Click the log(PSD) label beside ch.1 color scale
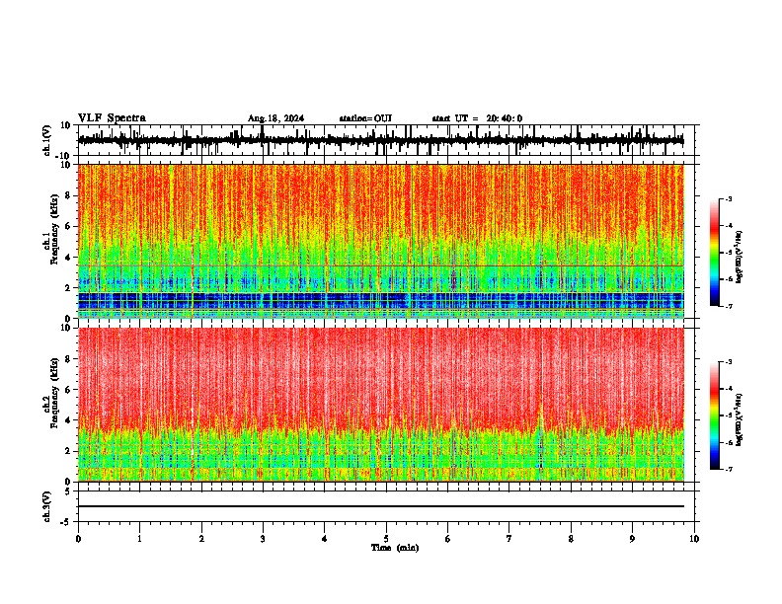 pyautogui.click(x=739, y=258)
